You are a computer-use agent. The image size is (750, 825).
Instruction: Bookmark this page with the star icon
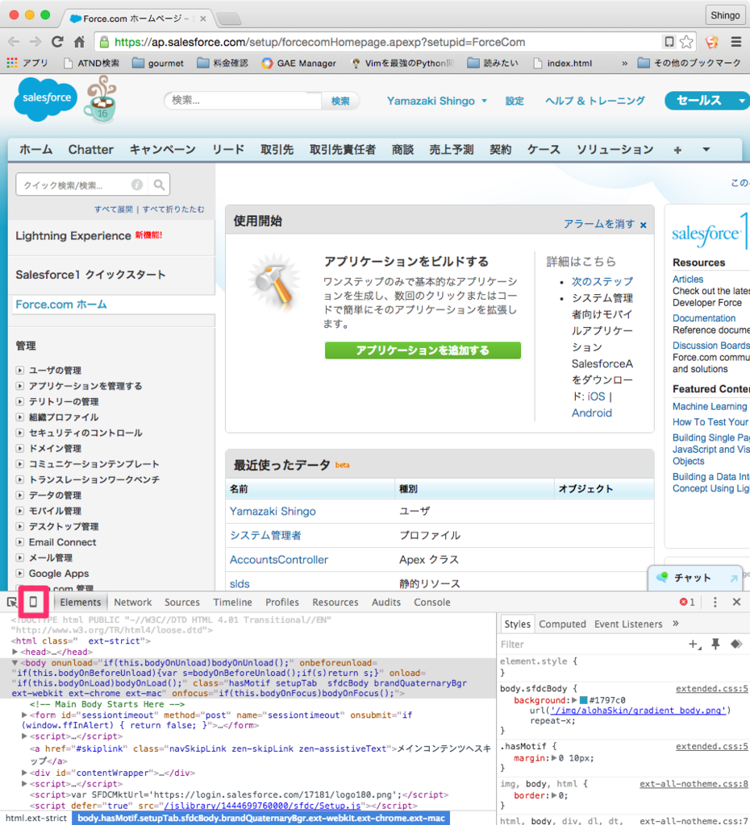click(686, 42)
